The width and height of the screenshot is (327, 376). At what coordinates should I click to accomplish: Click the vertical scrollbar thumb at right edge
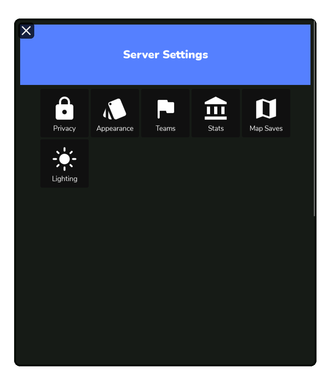(x=314, y=120)
